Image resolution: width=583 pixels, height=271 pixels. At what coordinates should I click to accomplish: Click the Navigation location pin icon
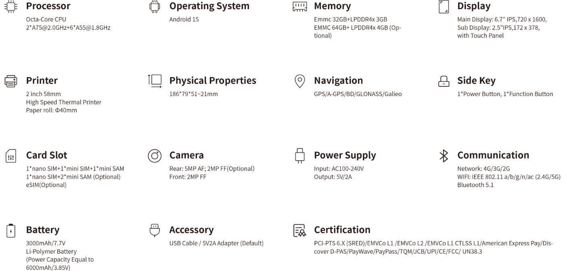point(299,81)
